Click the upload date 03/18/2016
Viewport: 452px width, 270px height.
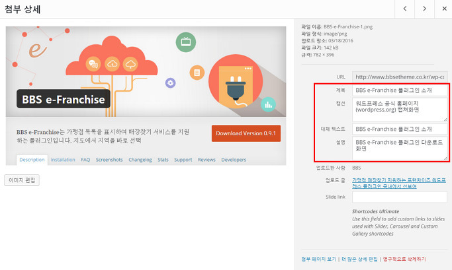coord(340,40)
